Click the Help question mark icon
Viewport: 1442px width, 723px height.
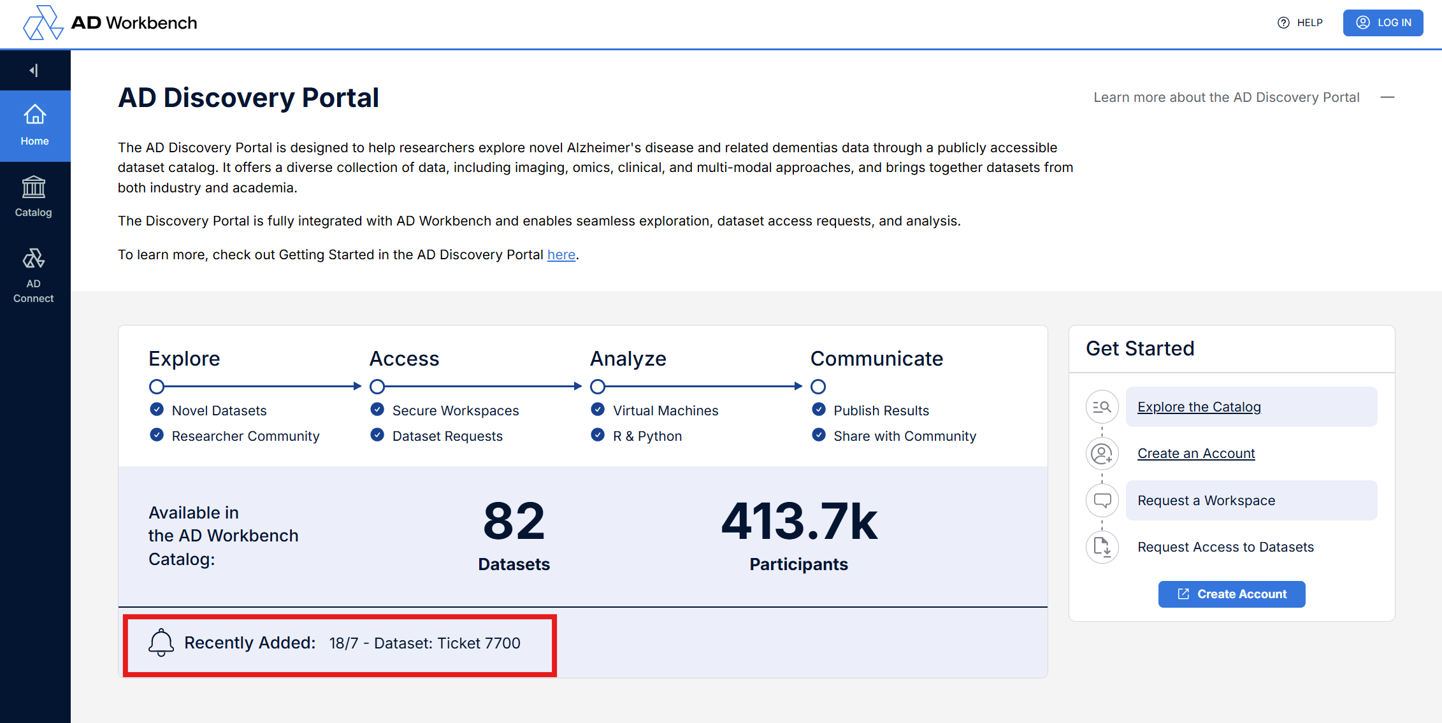tap(1283, 23)
